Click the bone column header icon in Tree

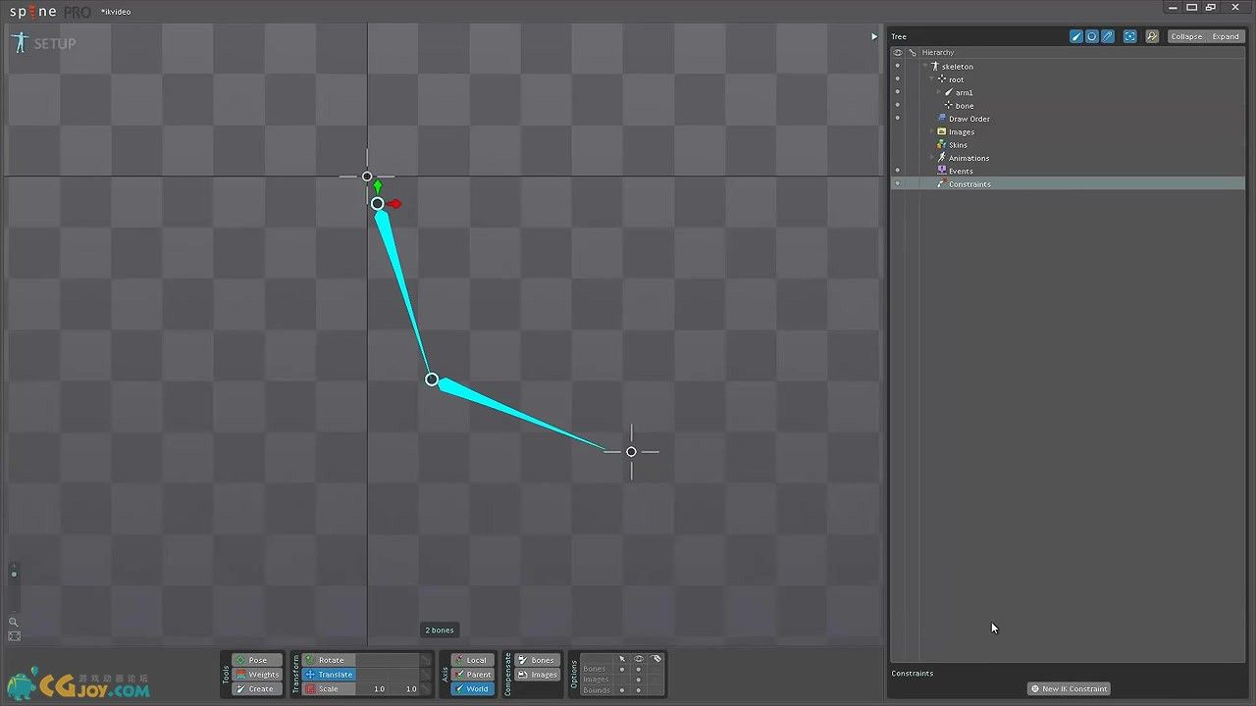pyautogui.click(x=912, y=52)
